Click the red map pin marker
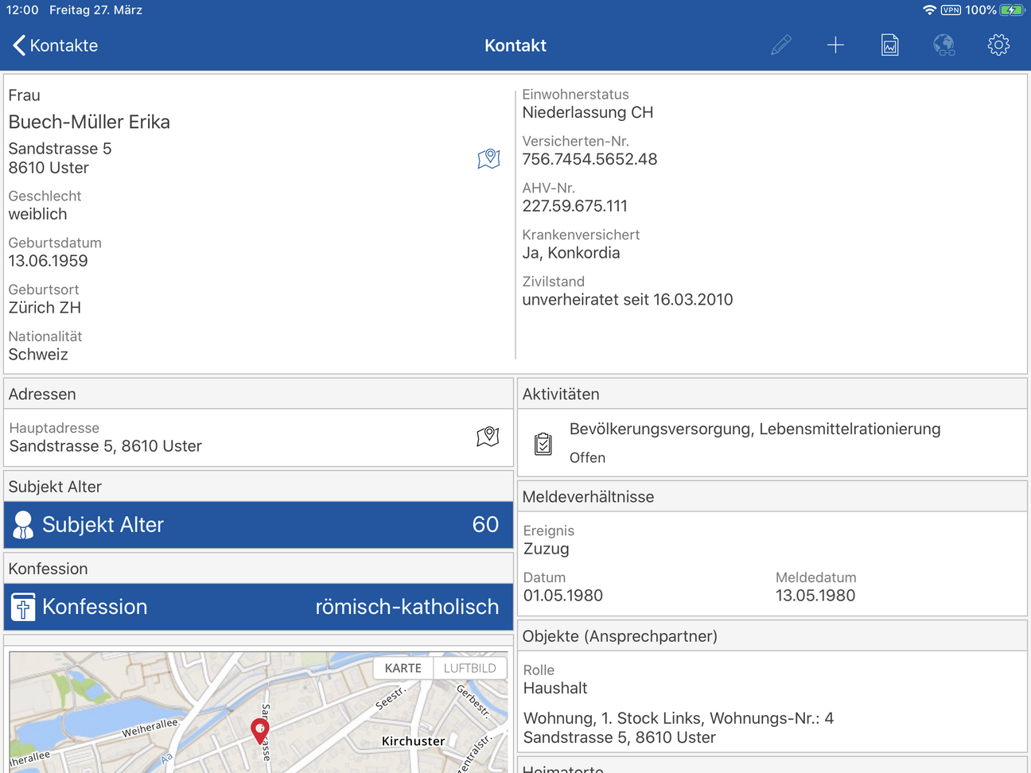 260,730
